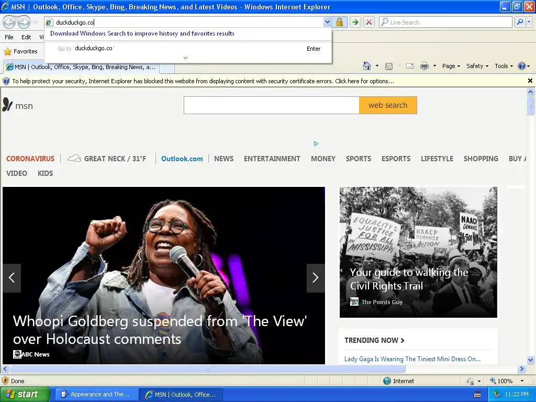Screen dimensions: 536x402
Task: Click the red Stop button
Action: [x=369, y=23]
